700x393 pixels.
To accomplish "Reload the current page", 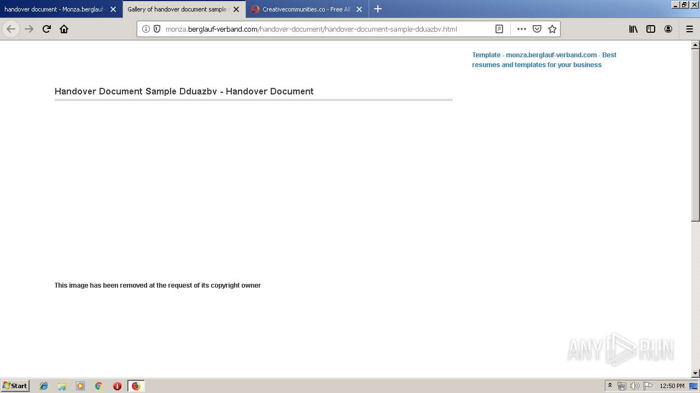I will coord(46,29).
